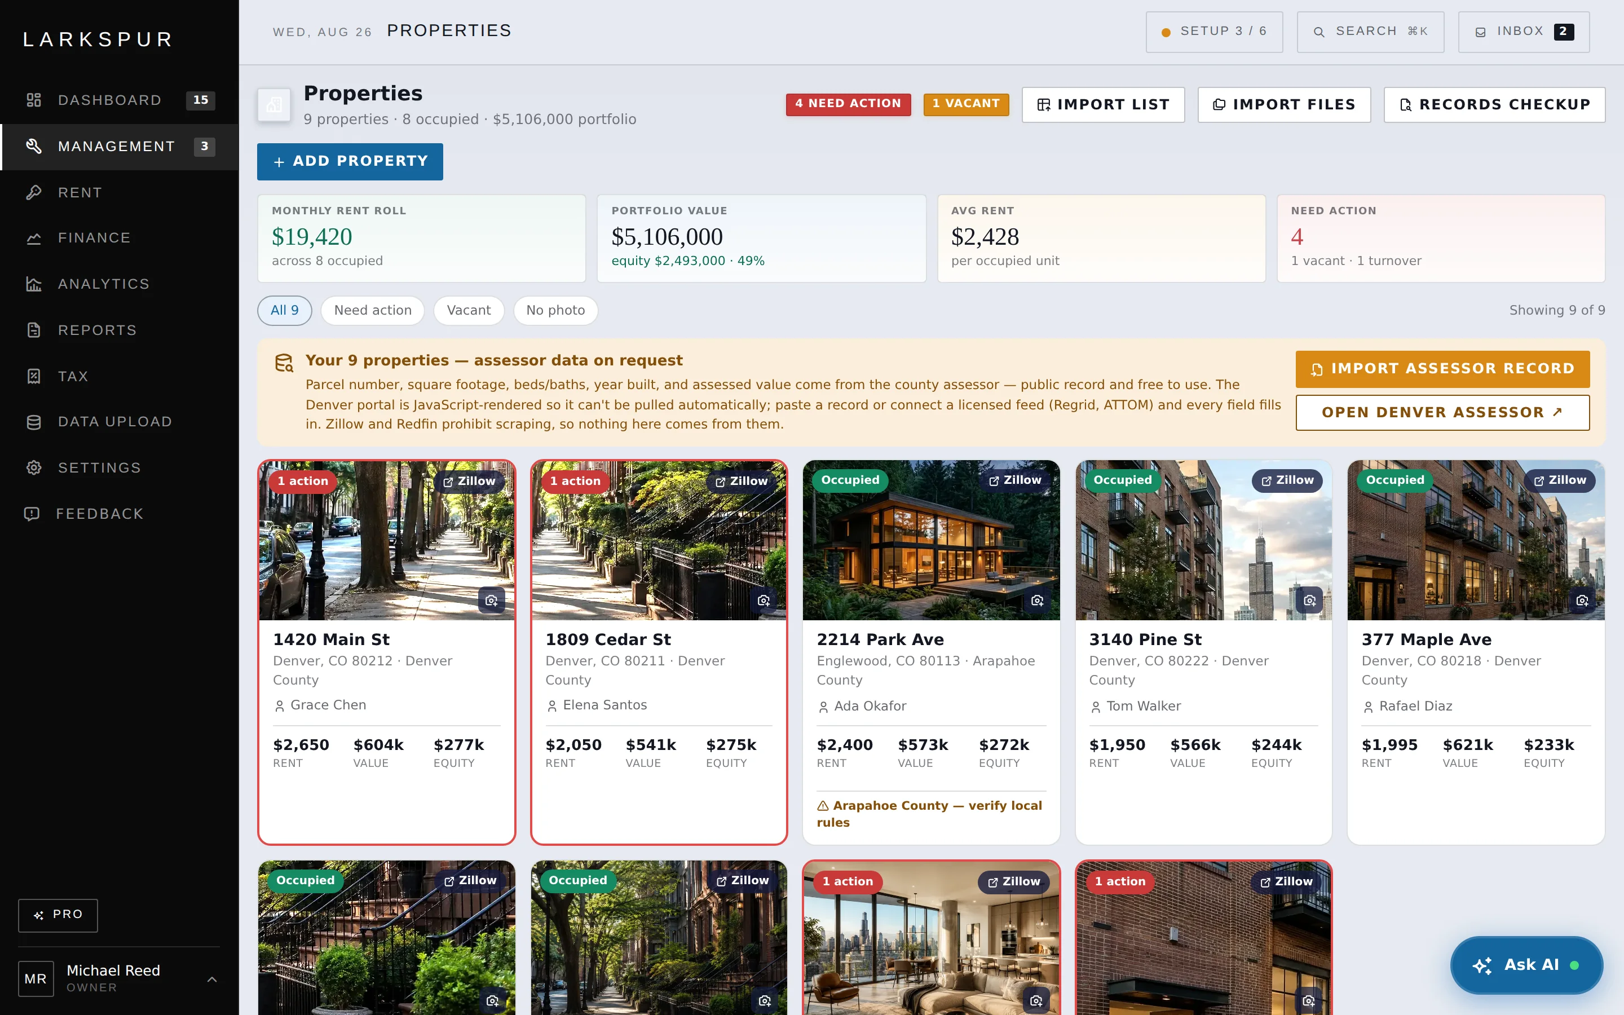This screenshot has width=1624, height=1015.
Task: Change photo for 1420 Main St
Action: pyautogui.click(x=491, y=600)
